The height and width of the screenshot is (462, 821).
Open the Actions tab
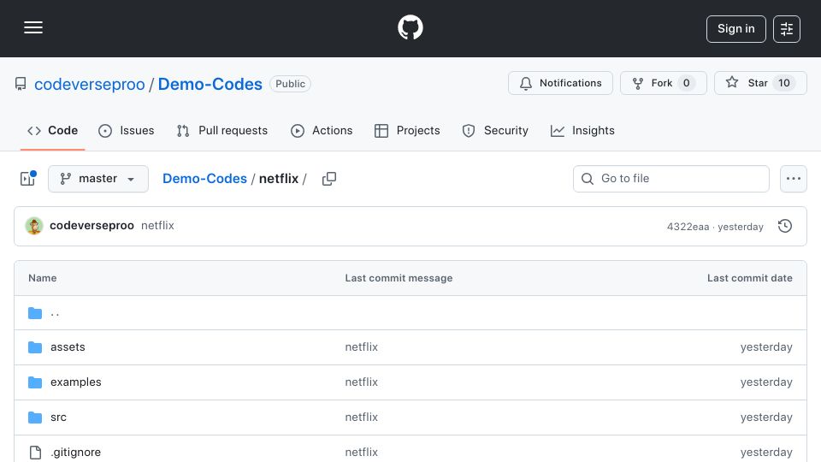tap(322, 130)
